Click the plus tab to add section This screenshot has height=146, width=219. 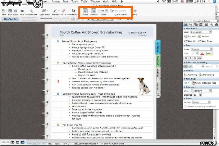coord(158,95)
